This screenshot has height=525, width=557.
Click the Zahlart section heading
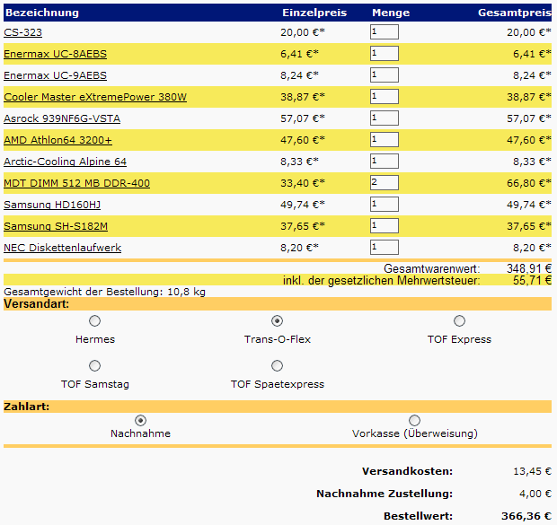point(27,407)
